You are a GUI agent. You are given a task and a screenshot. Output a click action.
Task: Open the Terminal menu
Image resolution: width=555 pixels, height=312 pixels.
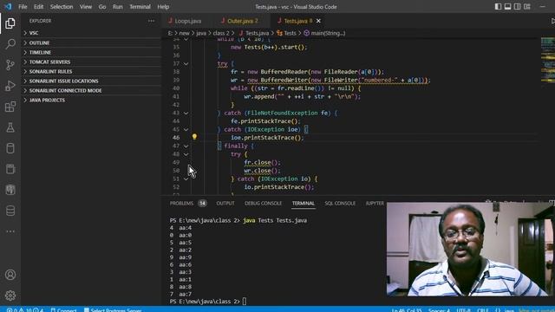coord(140,6)
